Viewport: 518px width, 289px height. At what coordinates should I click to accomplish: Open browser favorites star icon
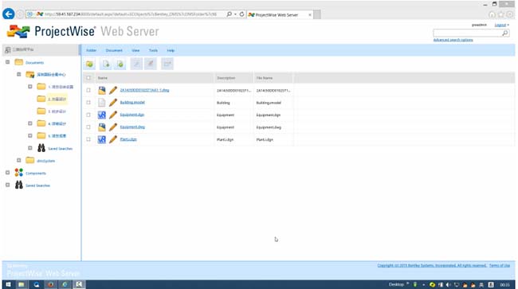501,14
